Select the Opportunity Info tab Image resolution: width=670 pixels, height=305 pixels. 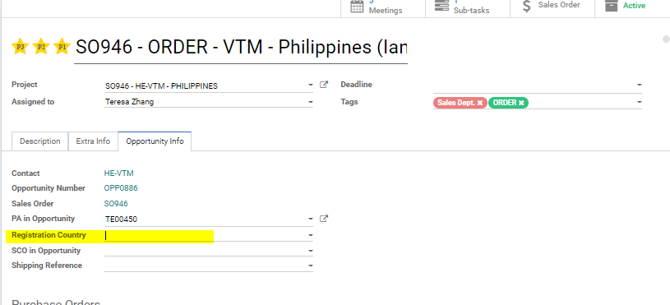[155, 141]
